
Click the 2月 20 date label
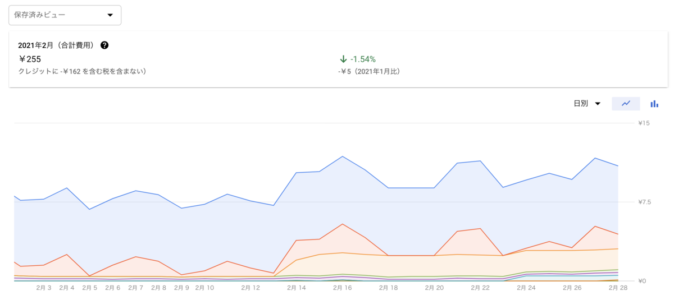434,288
